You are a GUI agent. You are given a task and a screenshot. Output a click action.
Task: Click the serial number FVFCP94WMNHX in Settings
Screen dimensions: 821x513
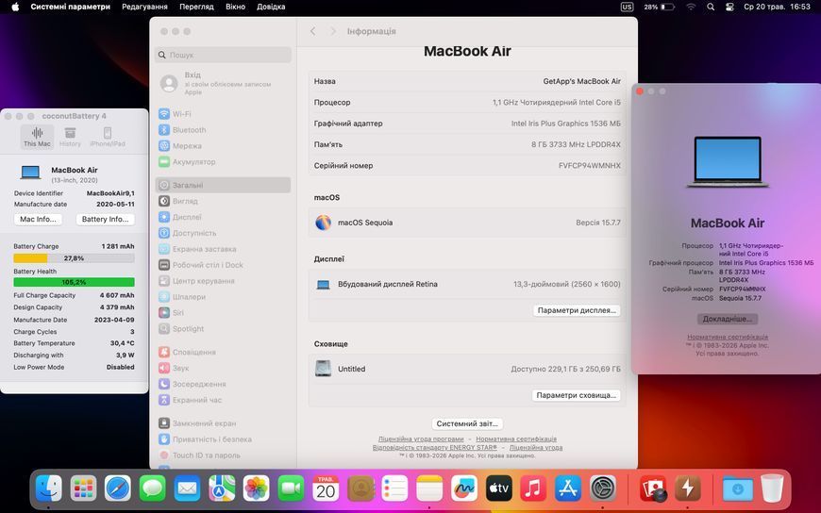pyautogui.click(x=589, y=165)
